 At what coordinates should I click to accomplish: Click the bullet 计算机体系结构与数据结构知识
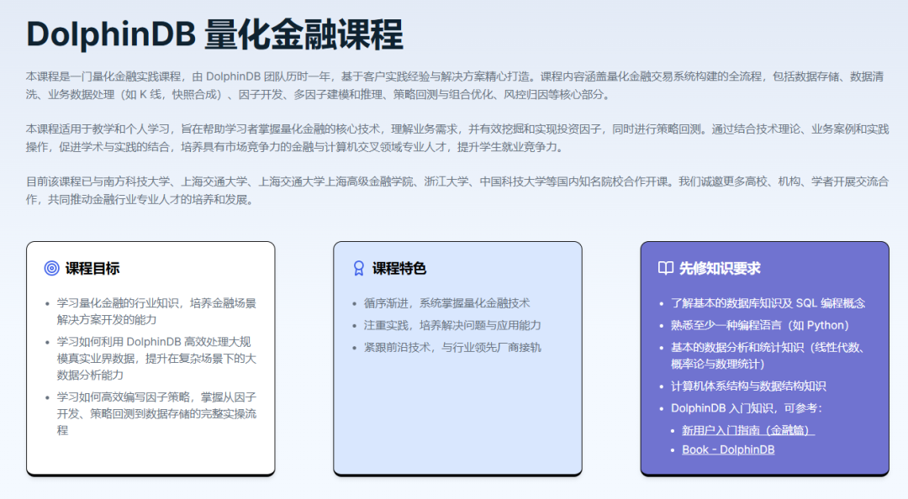pyautogui.click(x=748, y=386)
